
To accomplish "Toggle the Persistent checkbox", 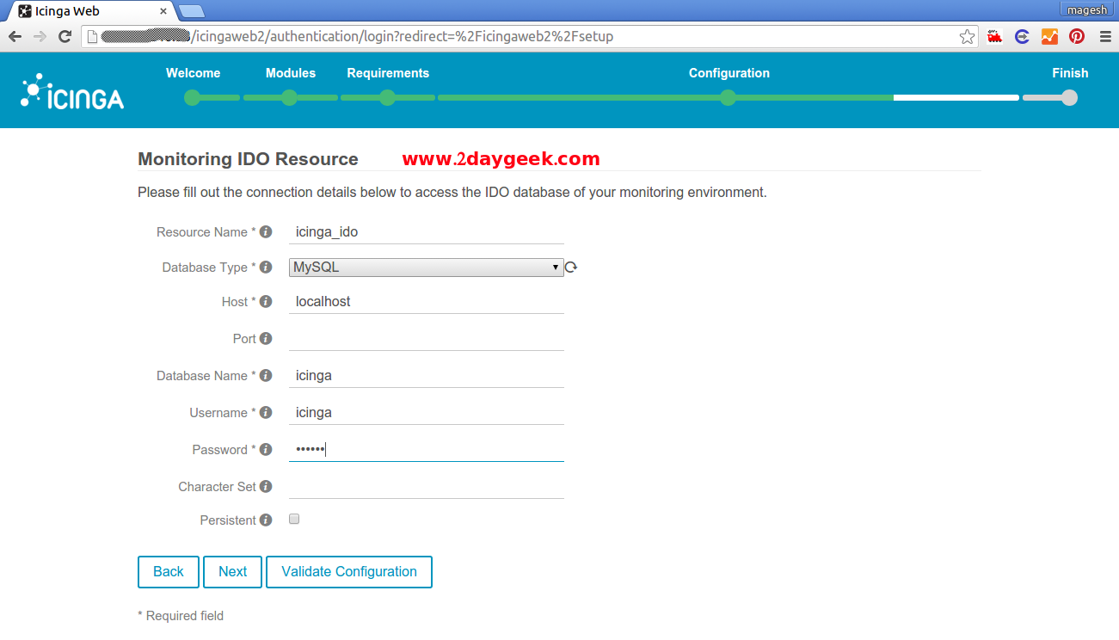I will 294,520.
